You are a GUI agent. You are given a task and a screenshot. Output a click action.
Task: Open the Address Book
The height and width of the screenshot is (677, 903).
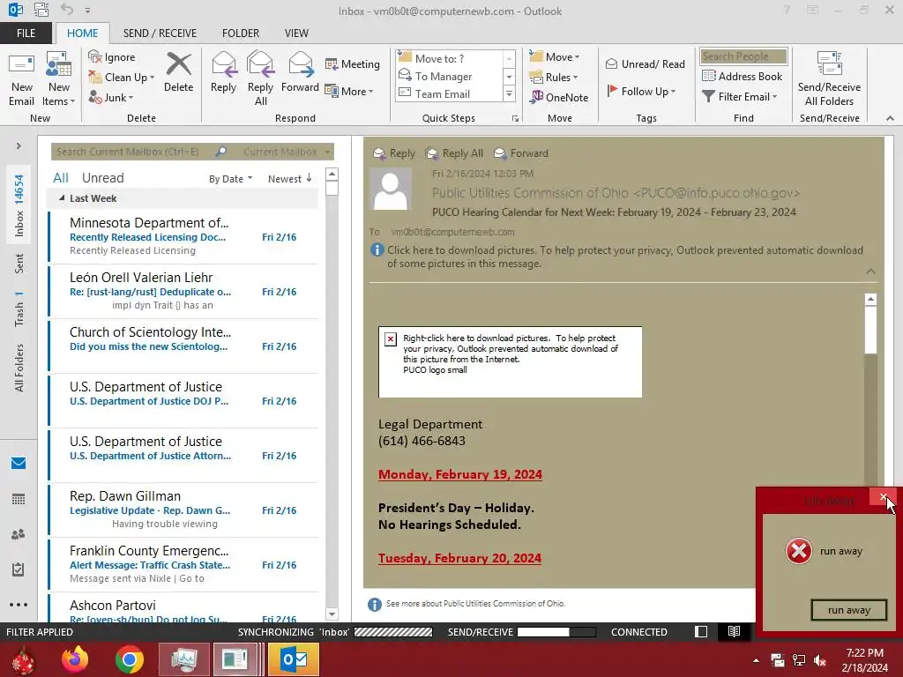pyautogui.click(x=742, y=76)
